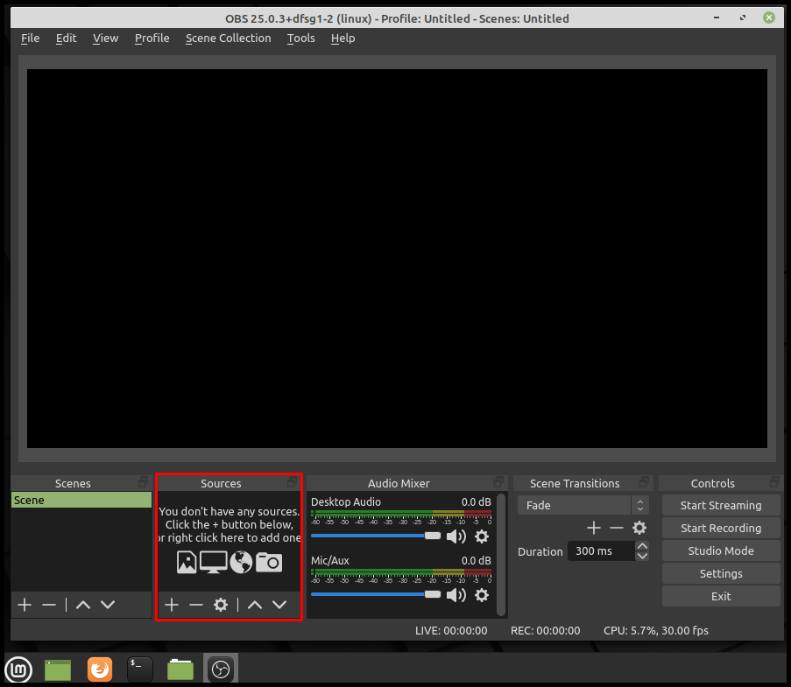Open the Scene Collection menu
Viewport: 791px width, 687px height.
click(x=228, y=39)
